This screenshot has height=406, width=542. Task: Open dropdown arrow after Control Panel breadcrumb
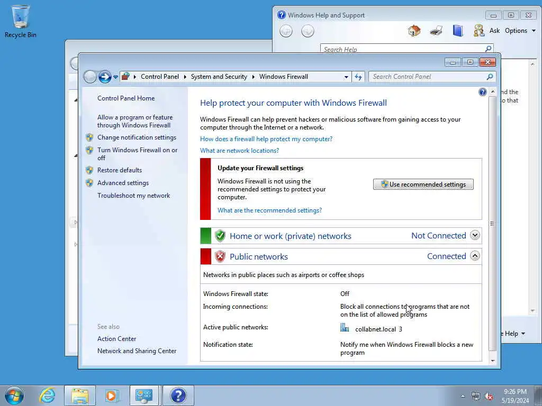pyautogui.click(x=185, y=77)
